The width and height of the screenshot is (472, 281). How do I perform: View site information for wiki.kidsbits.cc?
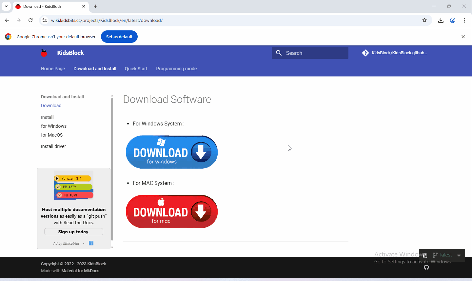point(45,20)
